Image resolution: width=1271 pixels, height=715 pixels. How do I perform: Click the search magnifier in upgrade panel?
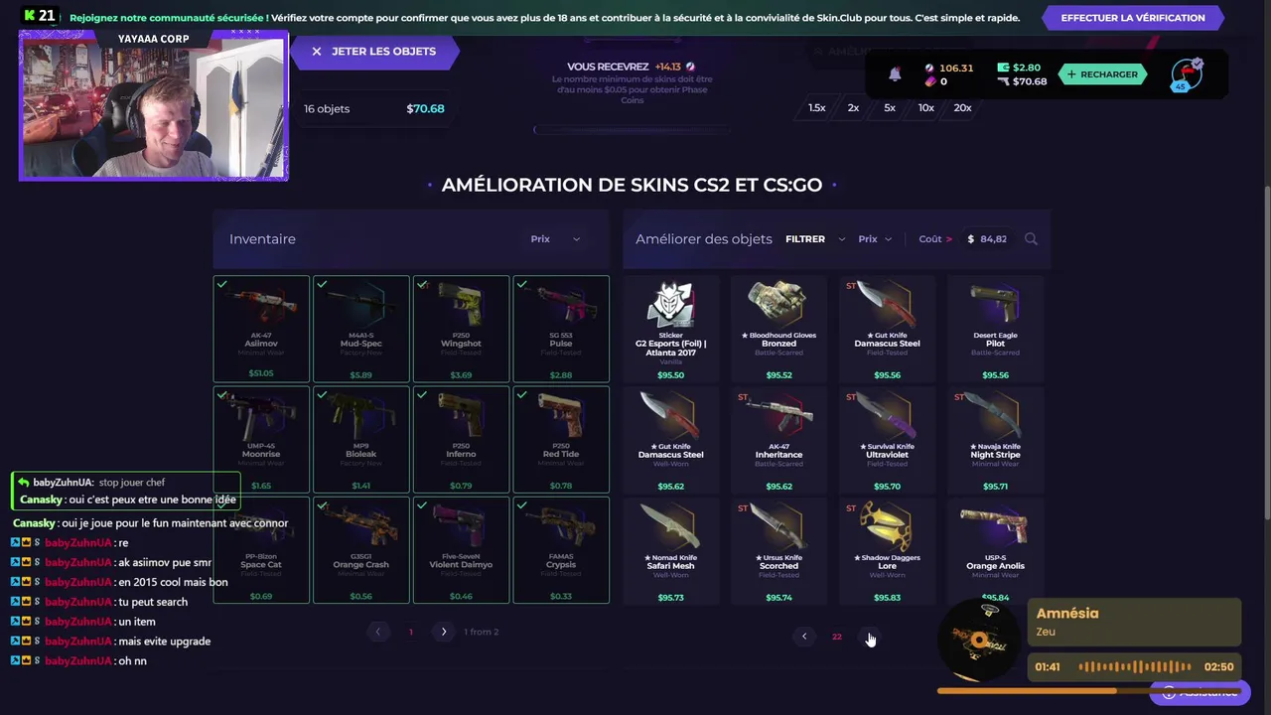point(1031,238)
